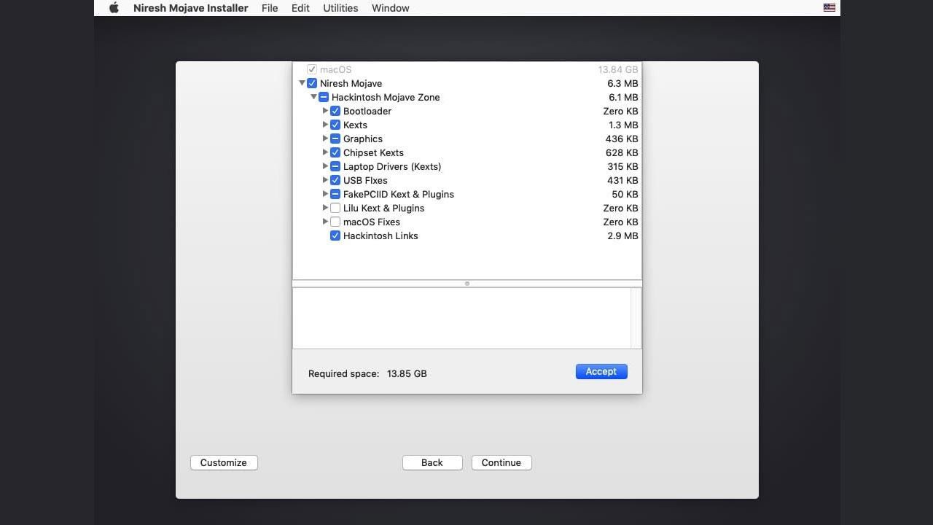Click the US flag input source icon
Image resolution: width=933 pixels, height=525 pixels.
coord(829,8)
